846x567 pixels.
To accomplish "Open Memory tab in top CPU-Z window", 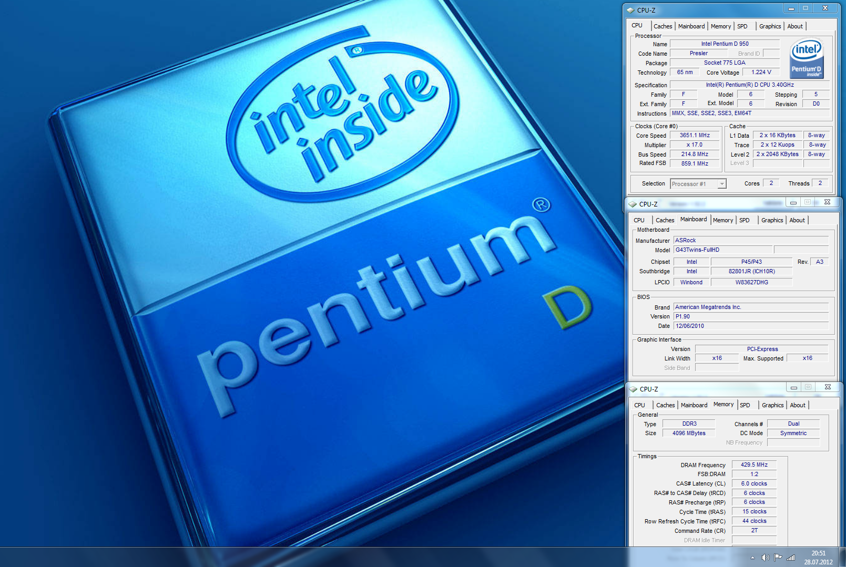I will (x=720, y=26).
